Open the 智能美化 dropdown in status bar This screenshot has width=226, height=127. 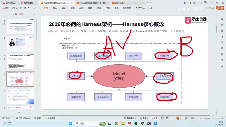point(130,118)
